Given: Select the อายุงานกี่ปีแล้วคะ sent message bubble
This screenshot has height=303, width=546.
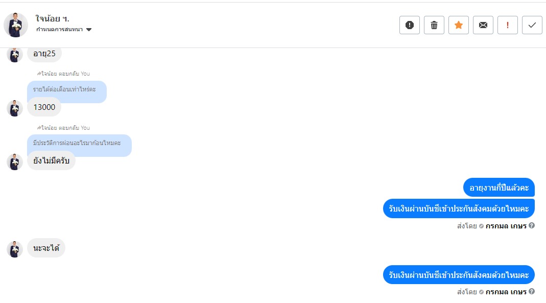Looking at the screenshot, I should click(498, 188).
